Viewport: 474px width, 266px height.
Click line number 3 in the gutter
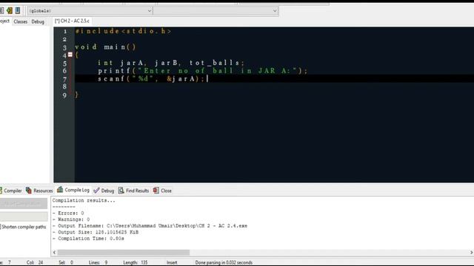pyautogui.click(x=64, y=47)
